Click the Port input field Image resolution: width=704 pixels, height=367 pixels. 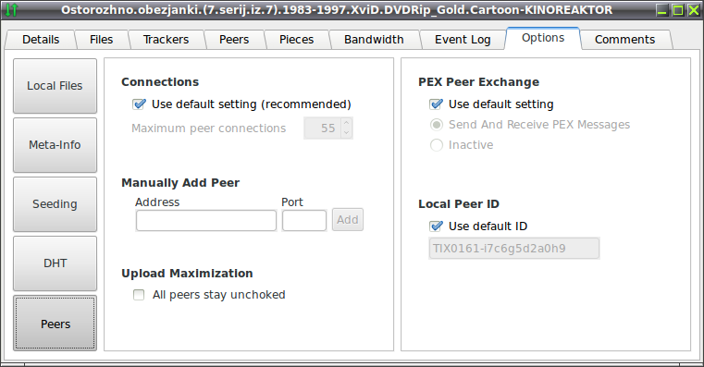coord(304,221)
